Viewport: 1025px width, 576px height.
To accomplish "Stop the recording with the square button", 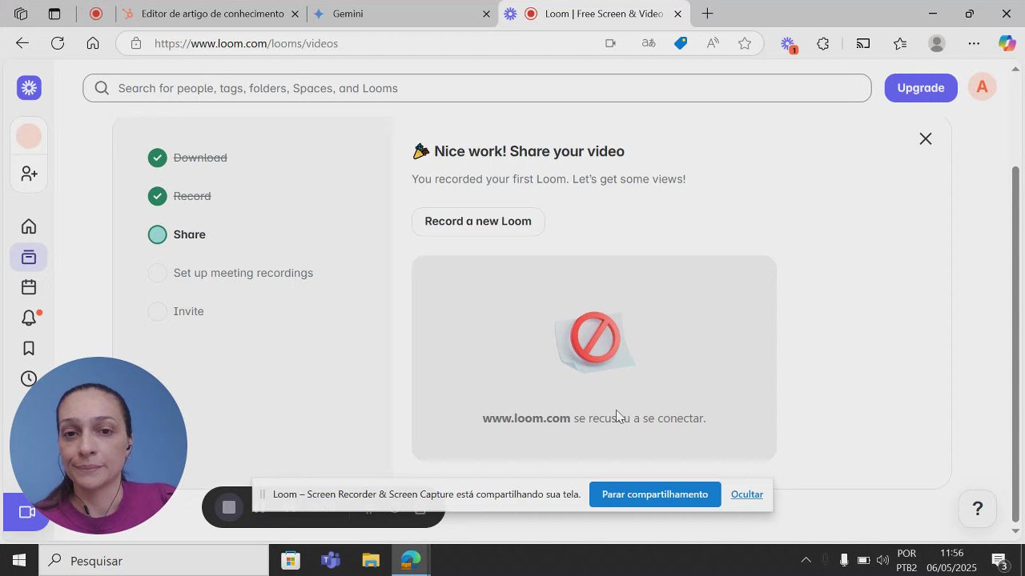I will tap(229, 507).
